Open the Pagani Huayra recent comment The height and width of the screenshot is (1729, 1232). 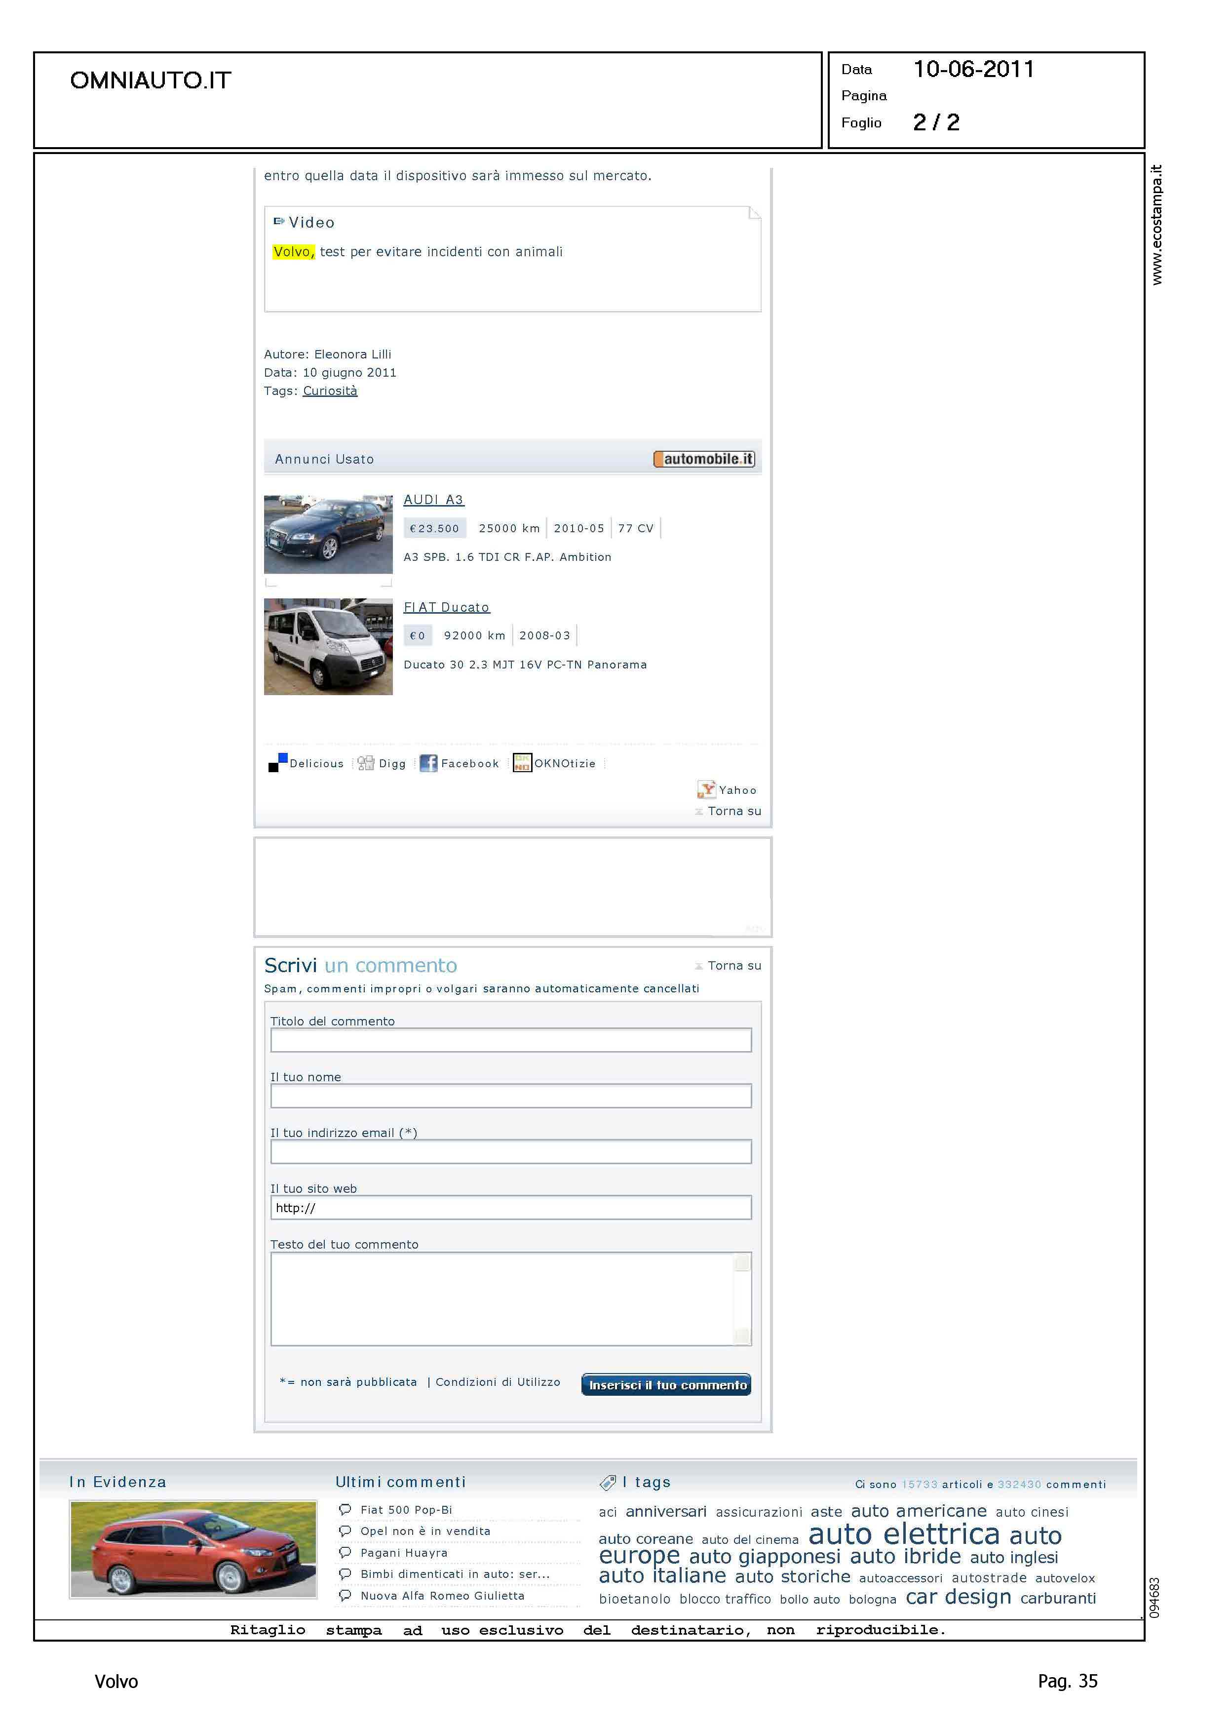tap(404, 1552)
